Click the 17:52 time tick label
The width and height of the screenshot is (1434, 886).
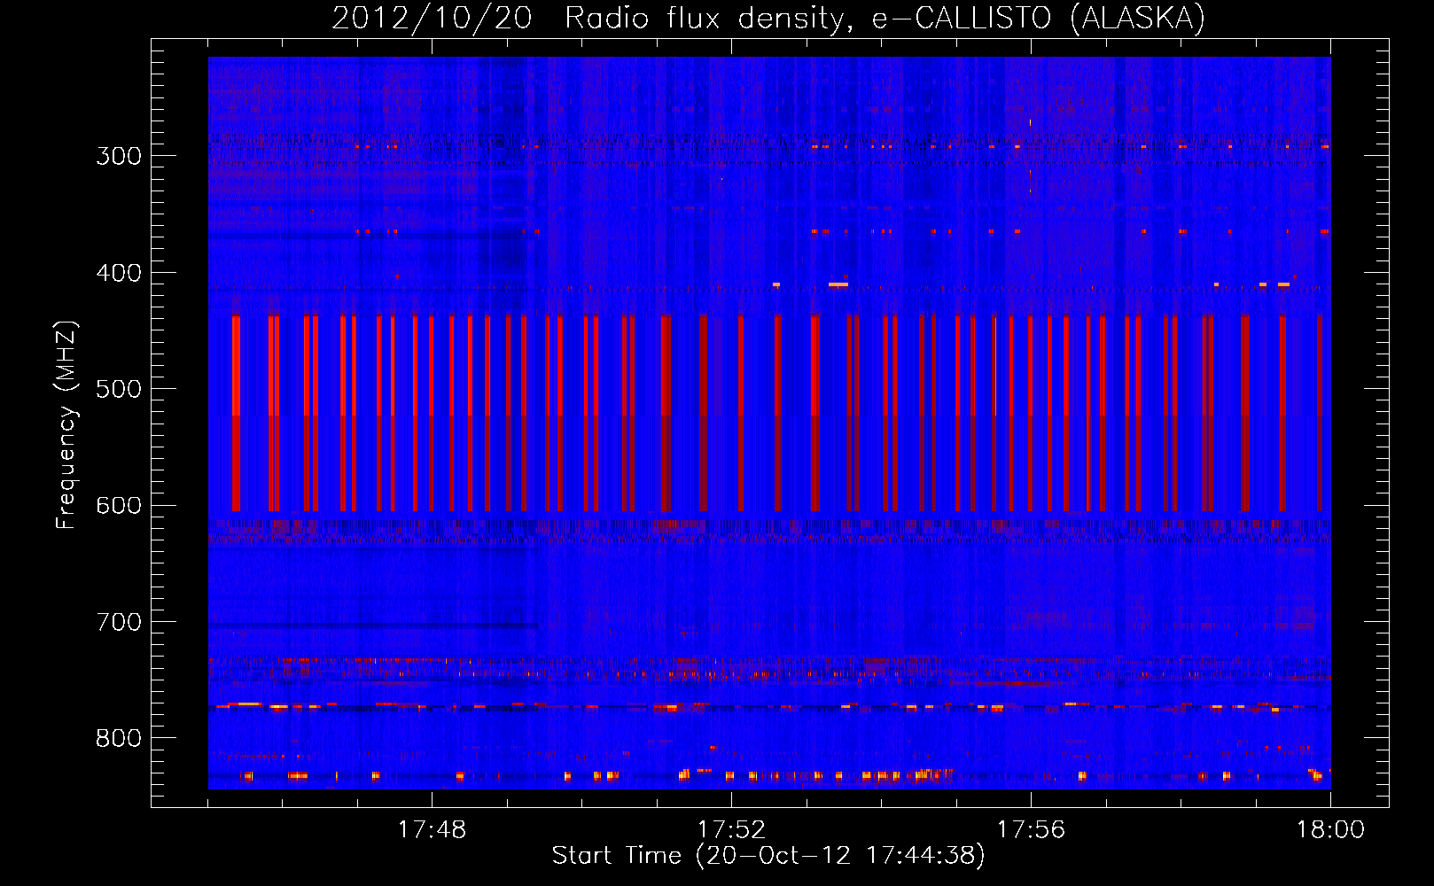(731, 830)
